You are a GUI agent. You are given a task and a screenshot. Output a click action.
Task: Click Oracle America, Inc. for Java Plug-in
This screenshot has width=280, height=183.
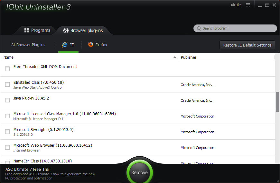196,100
